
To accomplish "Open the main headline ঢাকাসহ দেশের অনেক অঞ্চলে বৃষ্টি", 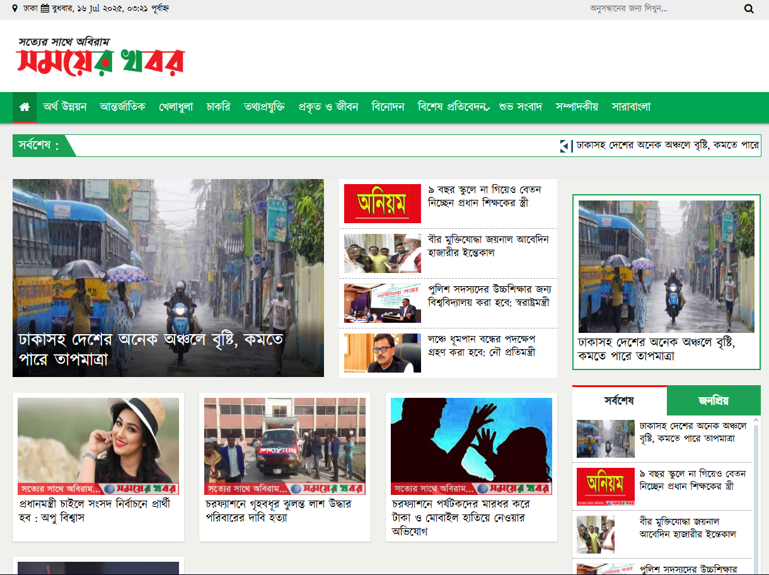I will click(151, 349).
